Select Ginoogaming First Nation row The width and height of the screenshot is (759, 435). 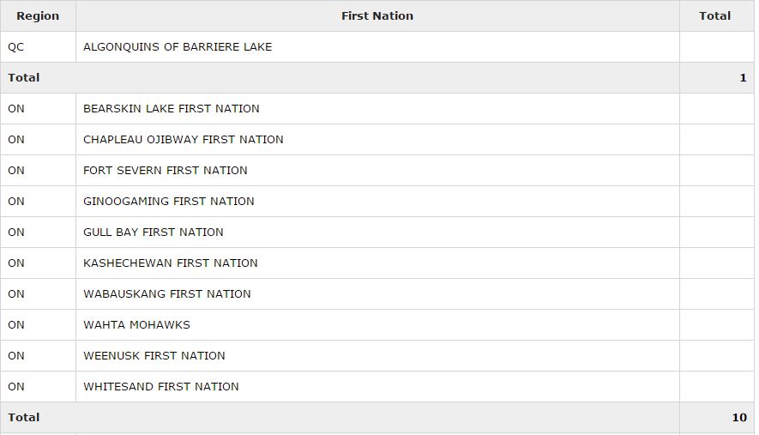169,202
